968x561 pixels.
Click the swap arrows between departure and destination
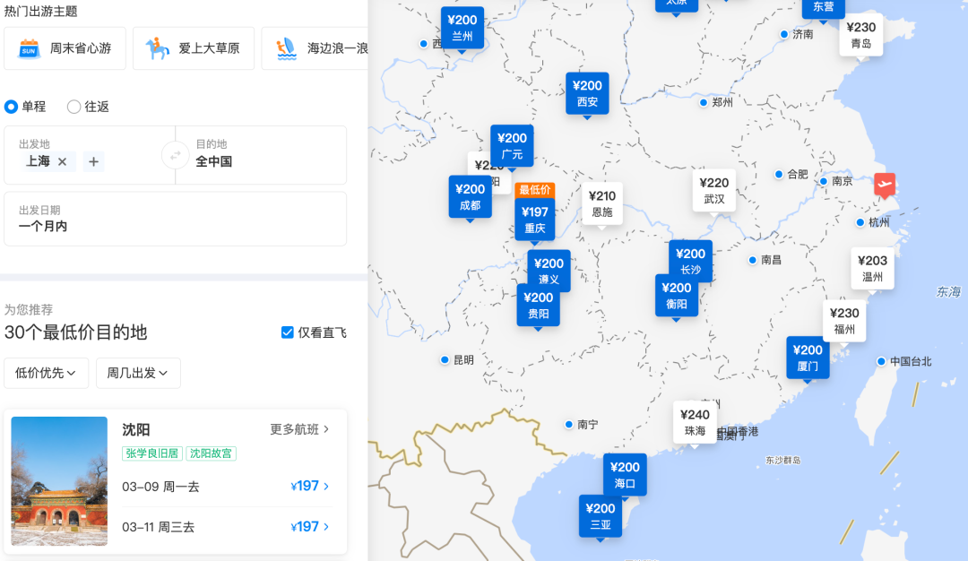(174, 155)
